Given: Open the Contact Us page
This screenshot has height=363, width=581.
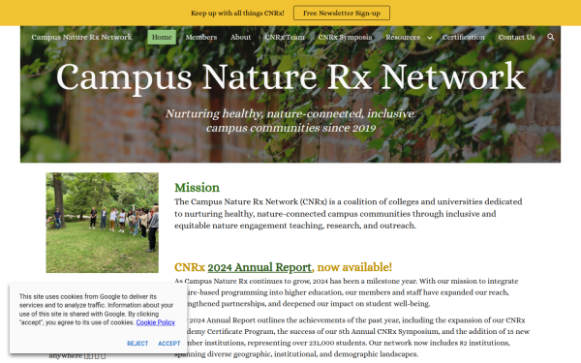Looking at the screenshot, I should [516, 37].
